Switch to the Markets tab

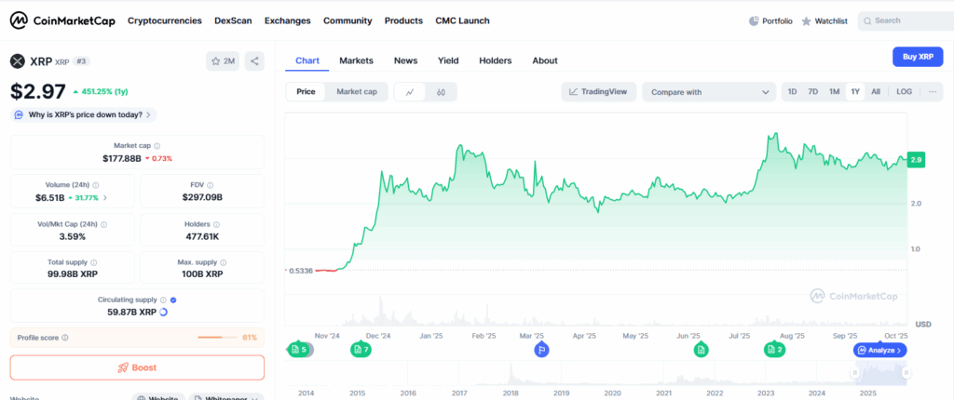point(357,60)
